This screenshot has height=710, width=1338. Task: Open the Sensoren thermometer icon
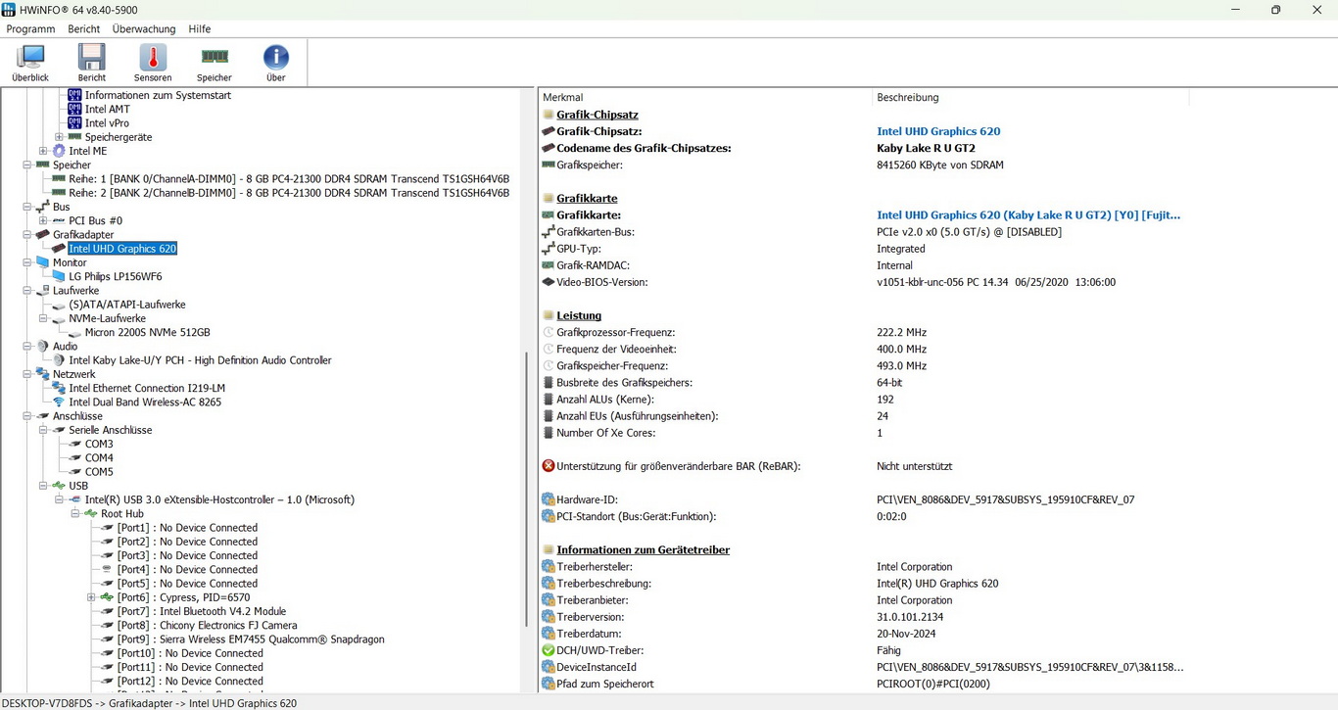153,63
